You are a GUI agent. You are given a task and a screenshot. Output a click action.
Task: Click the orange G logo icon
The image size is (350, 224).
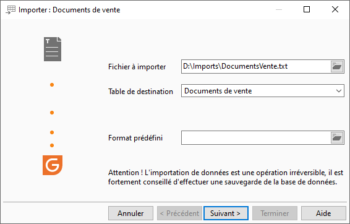pos(53,165)
